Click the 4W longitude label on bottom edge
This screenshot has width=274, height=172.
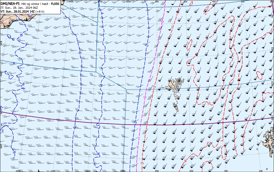point(226,171)
